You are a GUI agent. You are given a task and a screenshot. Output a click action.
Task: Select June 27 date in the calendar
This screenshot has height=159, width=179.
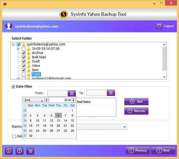pos(58,131)
